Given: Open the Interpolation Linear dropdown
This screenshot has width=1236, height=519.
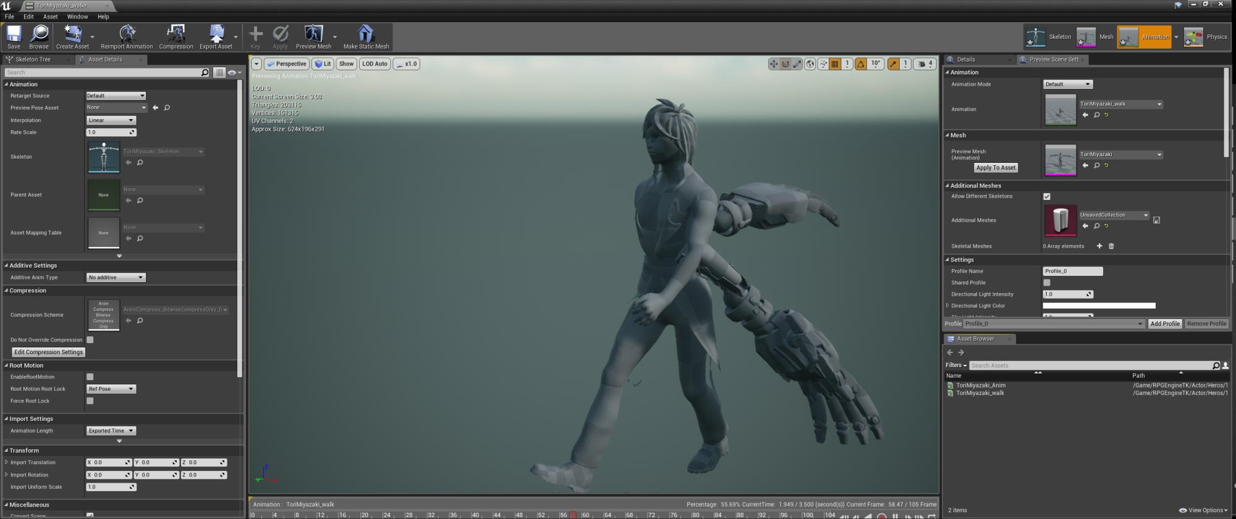Looking at the screenshot, I should pyautogui.click(x=111, y=120).
